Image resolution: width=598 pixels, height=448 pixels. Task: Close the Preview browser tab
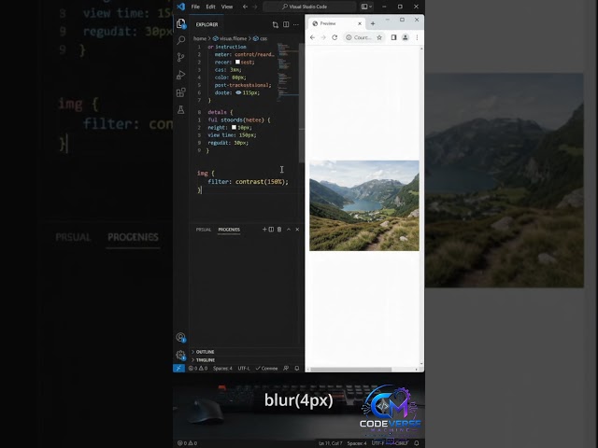click(359, 23)
